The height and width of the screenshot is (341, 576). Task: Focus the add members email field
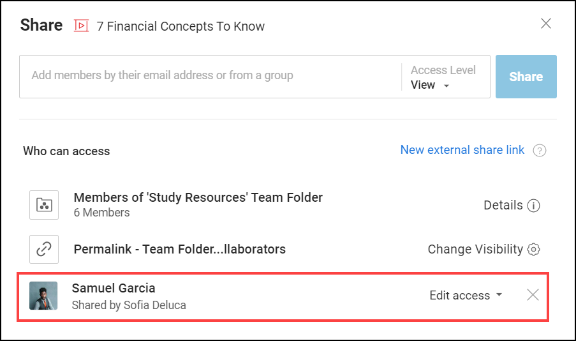210,76
